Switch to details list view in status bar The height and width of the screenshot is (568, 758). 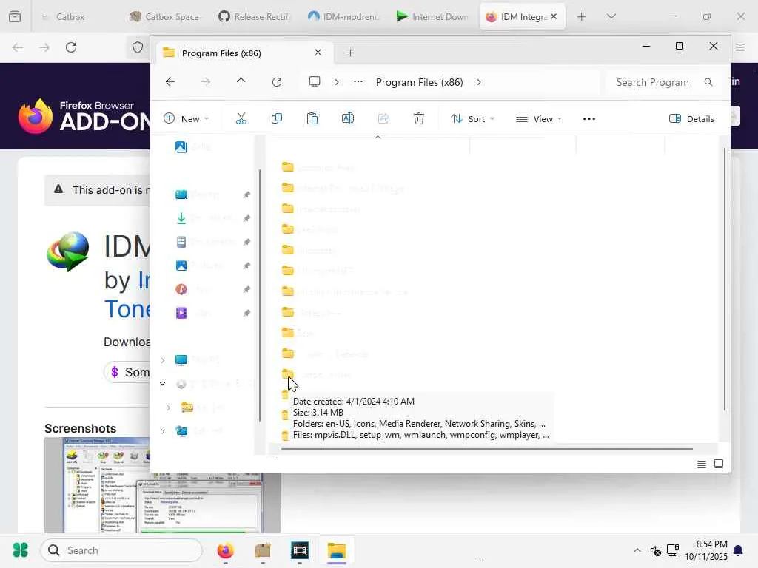pyautogui.click(x=702, y=464)
